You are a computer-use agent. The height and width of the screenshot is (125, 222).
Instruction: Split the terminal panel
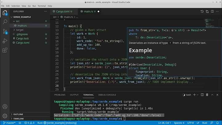202,95
